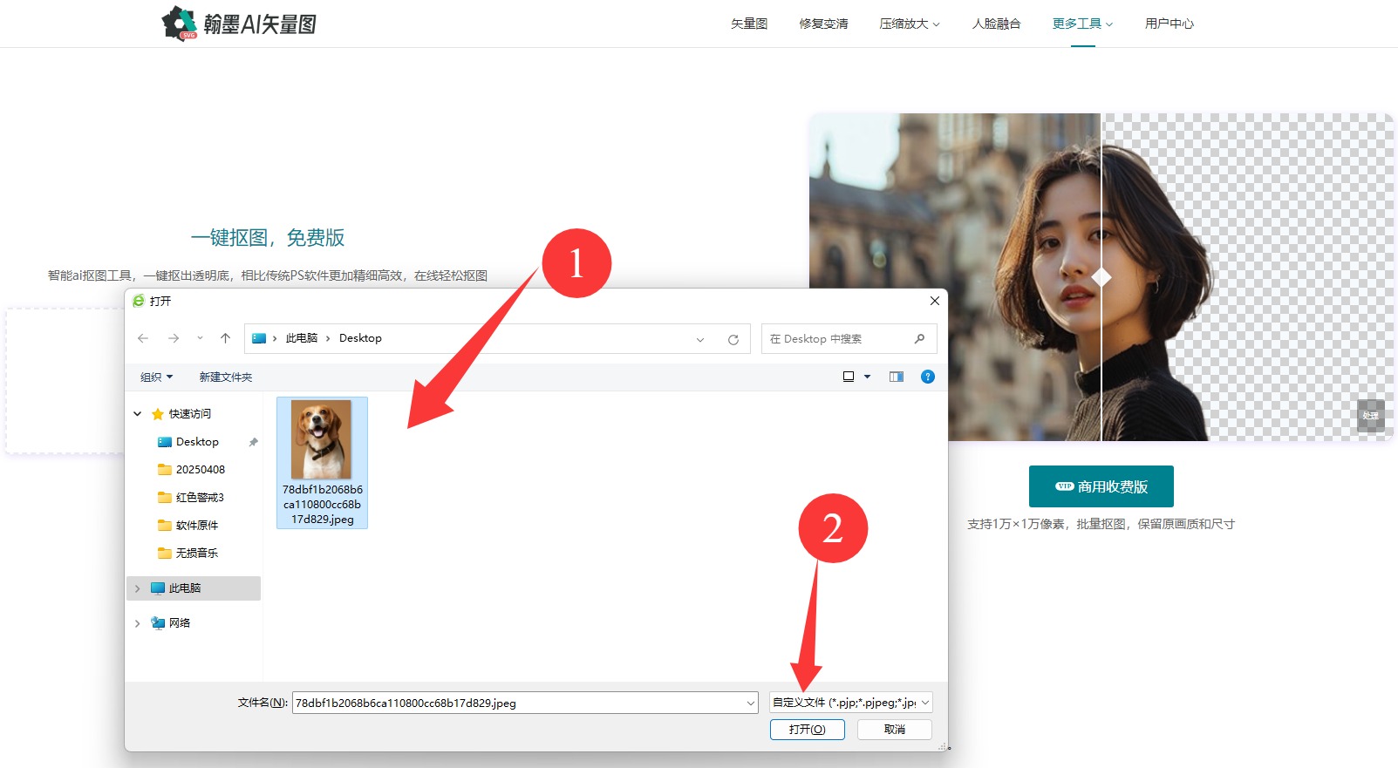The image size is (1398, 768).
Task: Open the 人脸融合 navigation item
Action: pos(996,24)
